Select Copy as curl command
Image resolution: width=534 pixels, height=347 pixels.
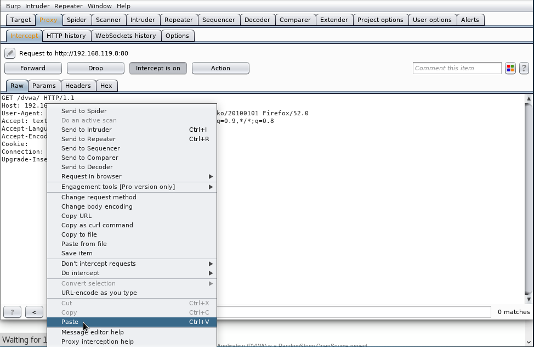pyautogui.click(x=97, y=225)
